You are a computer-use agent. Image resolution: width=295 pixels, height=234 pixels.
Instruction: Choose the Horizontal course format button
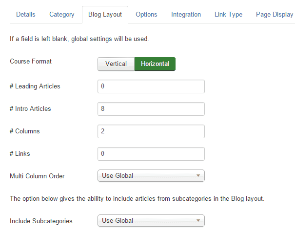click(155, 64)
